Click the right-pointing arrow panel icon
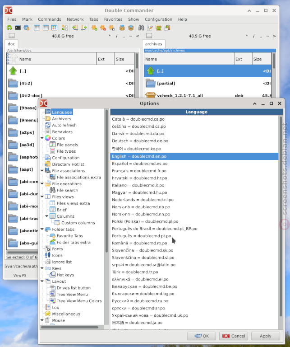 (84, 28)
